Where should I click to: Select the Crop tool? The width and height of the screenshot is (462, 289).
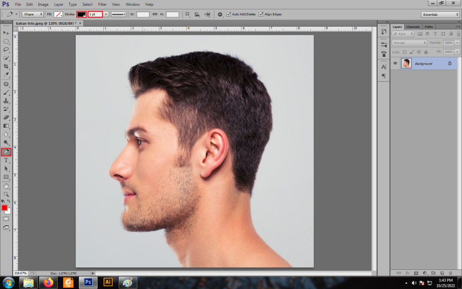point(6,66)
